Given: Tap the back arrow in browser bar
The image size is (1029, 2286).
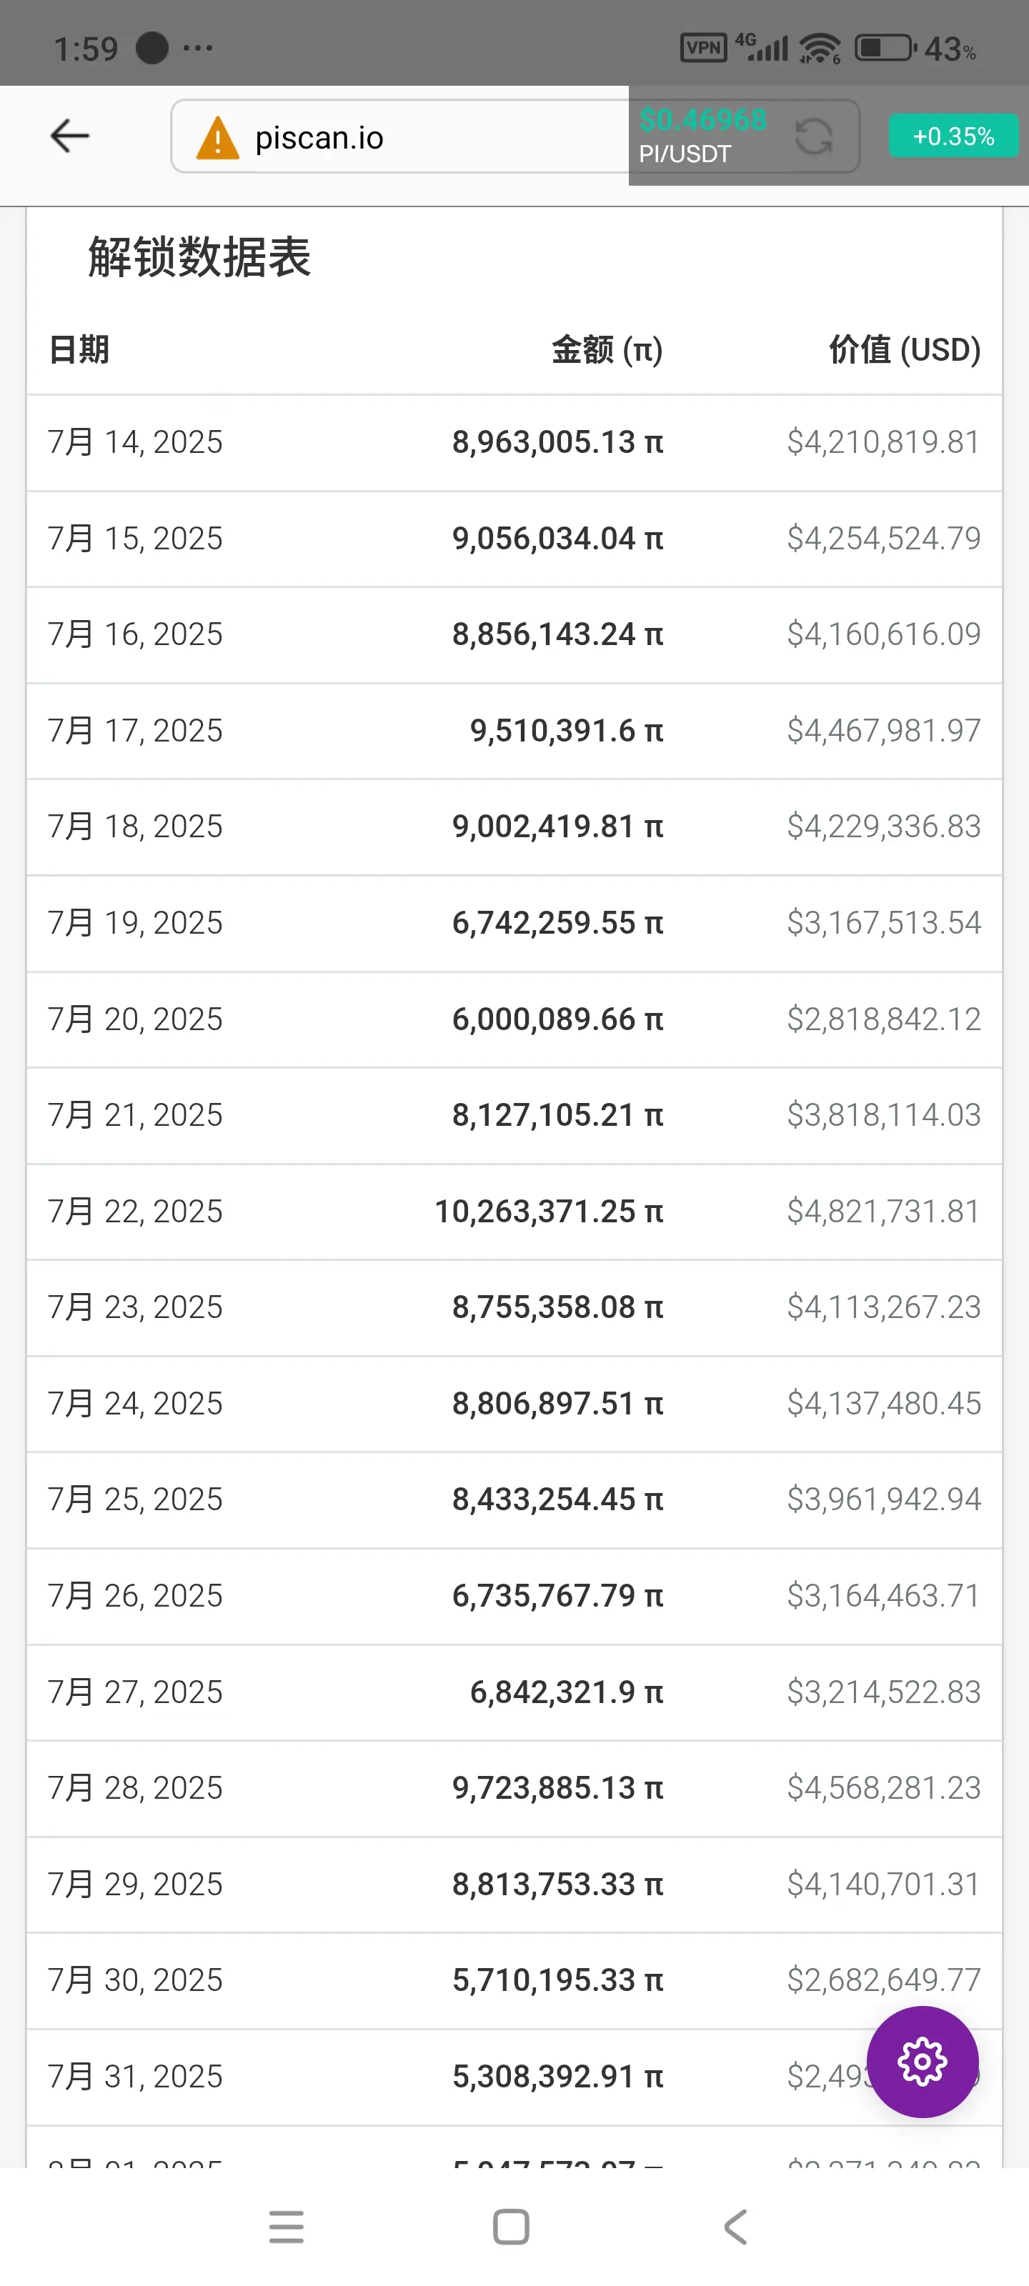Looking at the screenshot, I should pos(69,136).
